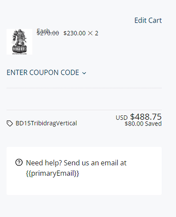
Task: Click the product thumbnail of creature on barrel
Action: click(20, 42)
